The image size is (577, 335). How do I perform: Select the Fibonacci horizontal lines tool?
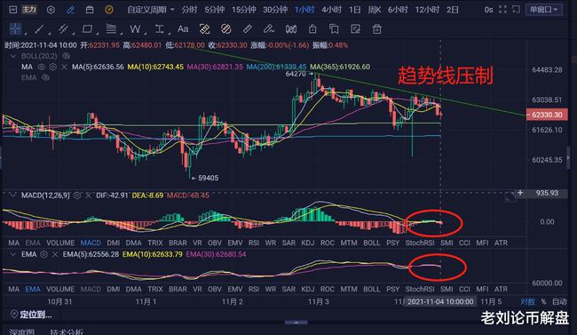coord(111,28)
